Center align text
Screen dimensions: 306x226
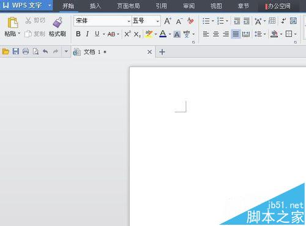(x=216, y=34)
